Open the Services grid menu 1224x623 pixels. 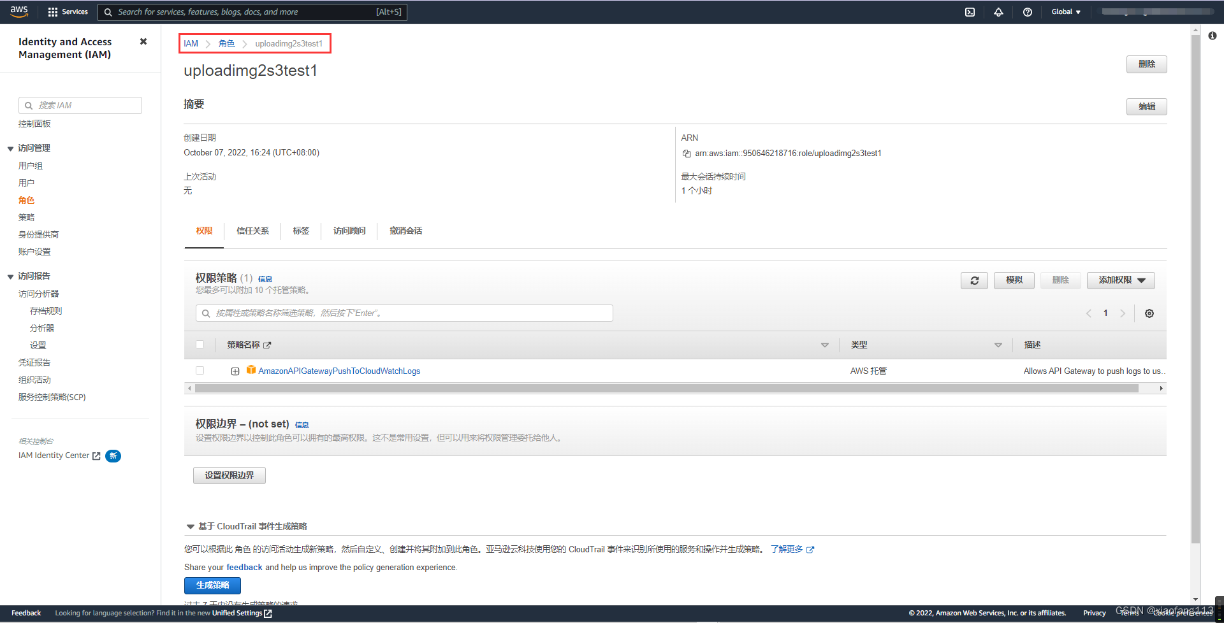click(68, 12)
